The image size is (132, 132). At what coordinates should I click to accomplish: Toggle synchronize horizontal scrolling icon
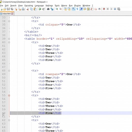point(69,9)
